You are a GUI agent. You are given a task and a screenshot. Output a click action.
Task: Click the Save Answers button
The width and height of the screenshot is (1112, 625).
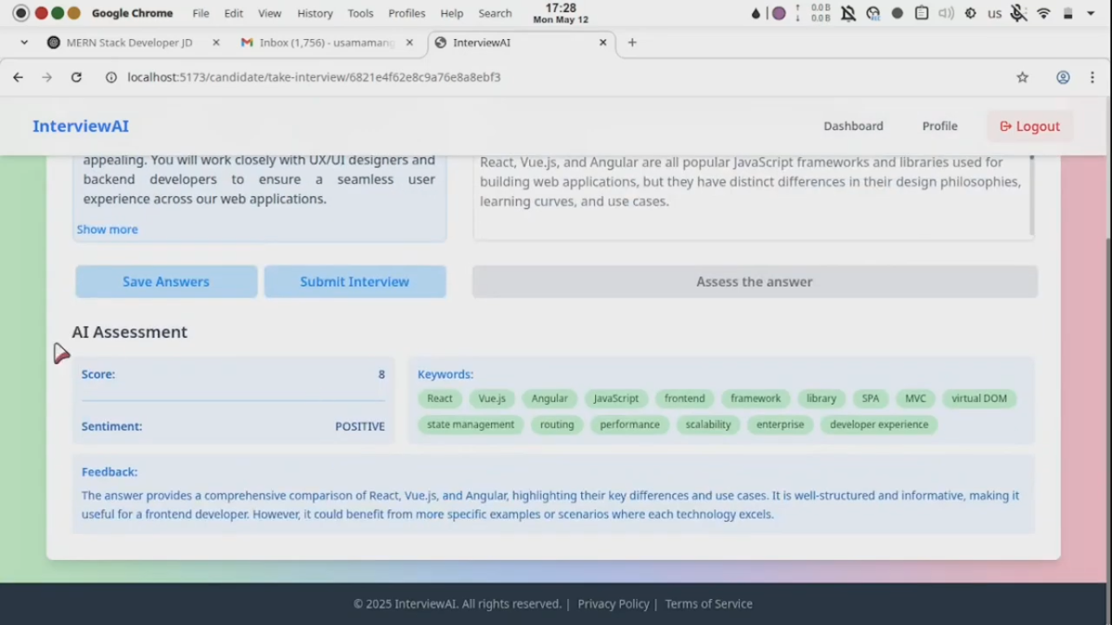[x=166, y=282]
